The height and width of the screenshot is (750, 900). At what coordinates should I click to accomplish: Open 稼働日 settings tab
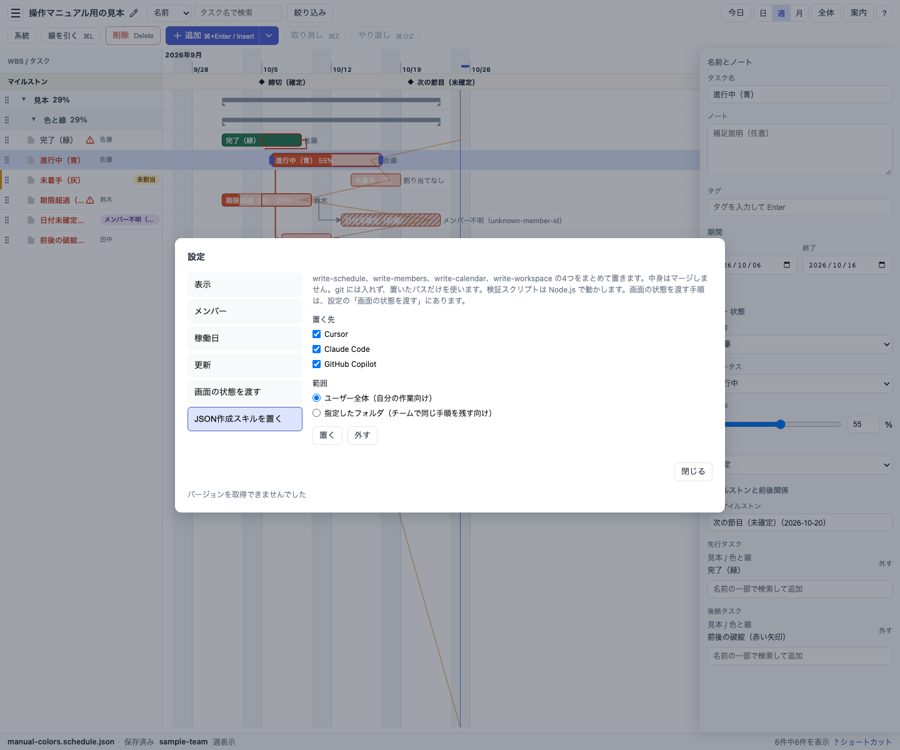(x=245, y=338)
